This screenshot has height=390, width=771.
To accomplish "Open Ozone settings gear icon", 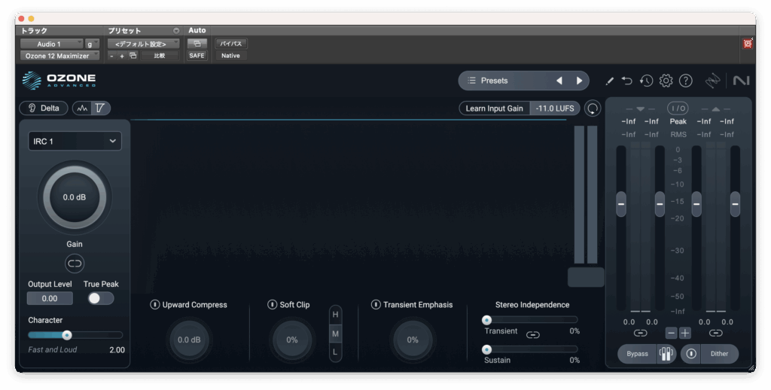I will (666, 81).
